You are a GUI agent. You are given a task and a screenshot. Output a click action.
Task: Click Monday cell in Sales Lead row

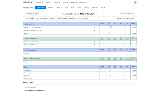click(x=103, y=28)
